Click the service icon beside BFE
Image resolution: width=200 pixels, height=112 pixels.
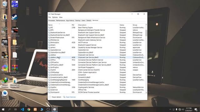click(x=49, y=27)
